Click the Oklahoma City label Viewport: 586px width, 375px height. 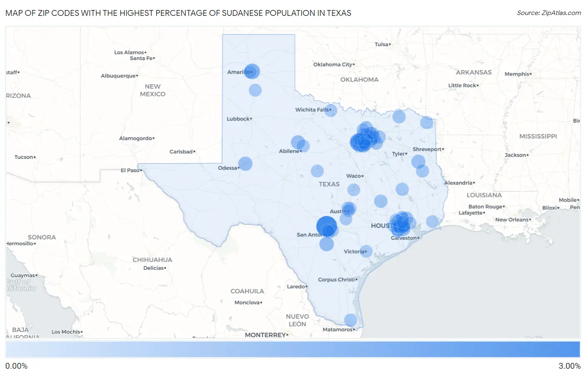tap(333, 65)
